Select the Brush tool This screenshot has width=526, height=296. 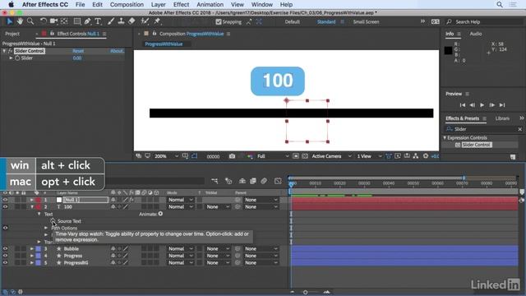pyautogui.click(x=111, y=21)
